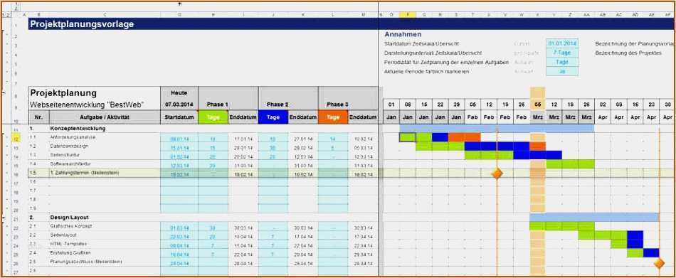Select the Datenbankdesign task cell
This screenshot has width=676, height=278.
tap(105, 146)
